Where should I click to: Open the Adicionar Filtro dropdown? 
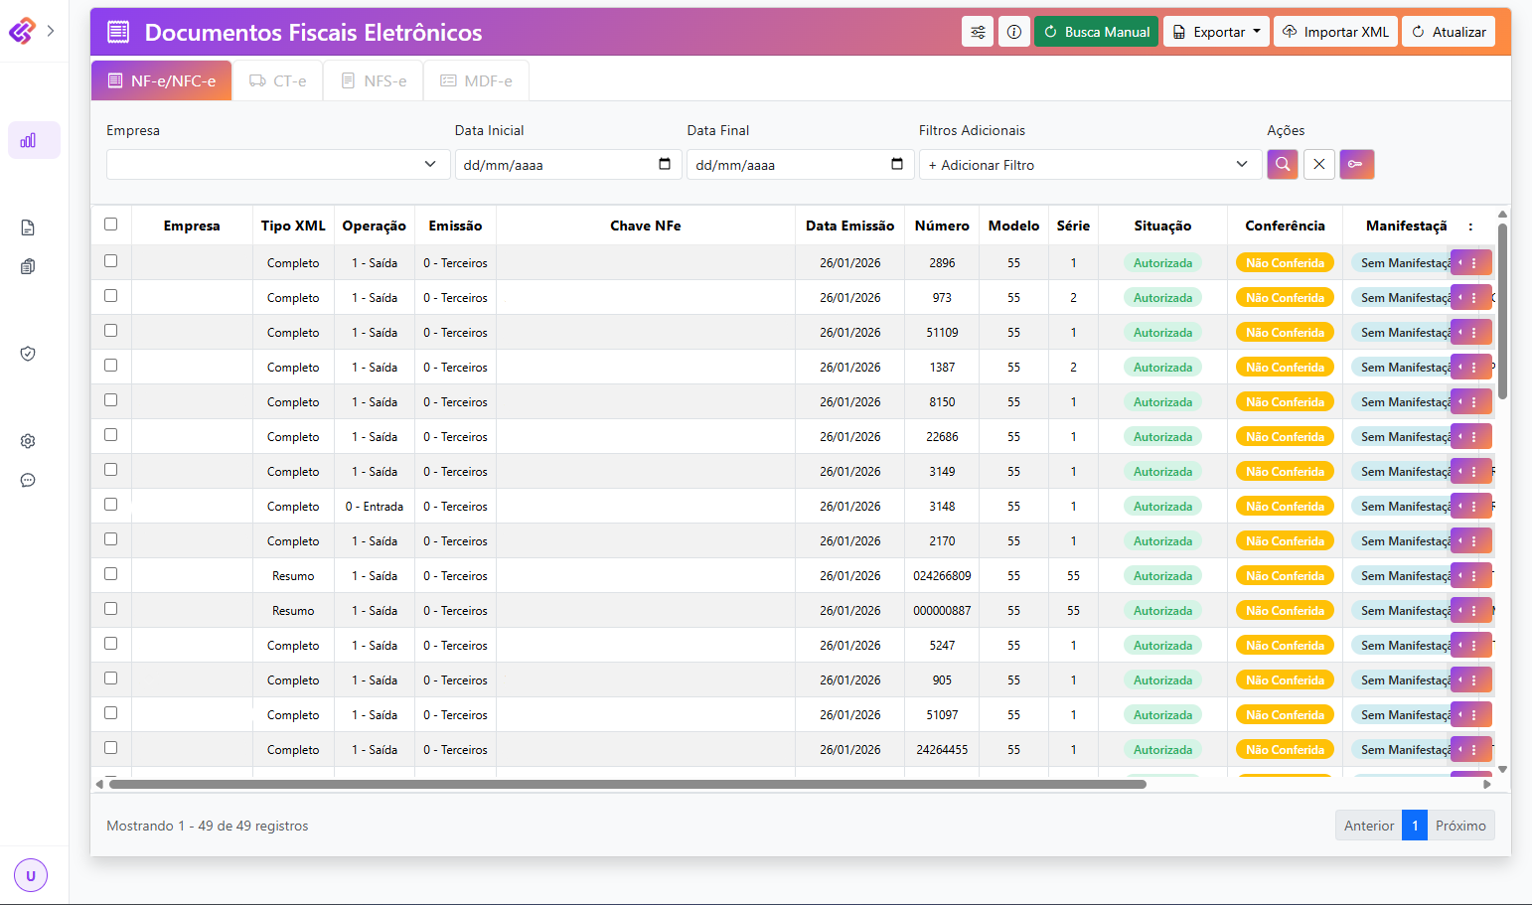pos(1090,164)
